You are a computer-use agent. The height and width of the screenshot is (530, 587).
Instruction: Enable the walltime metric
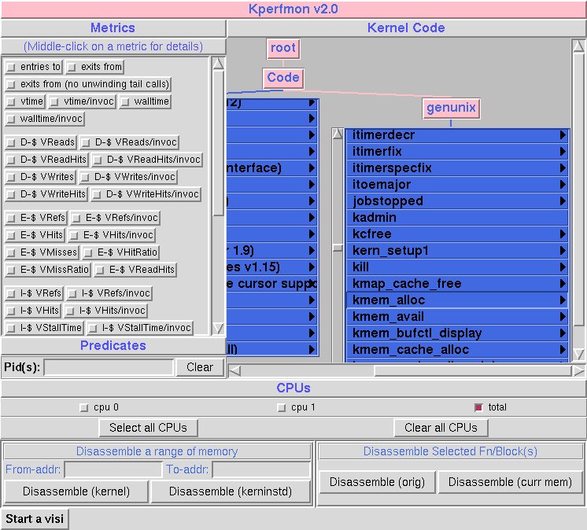[x=125, y=101]
